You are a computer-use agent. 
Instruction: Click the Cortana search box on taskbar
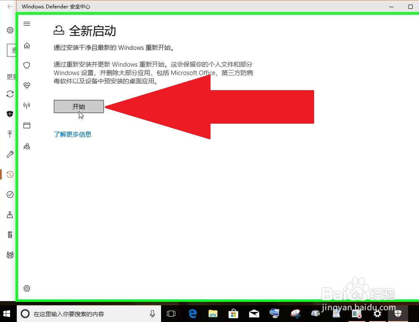tap(89, 314)
